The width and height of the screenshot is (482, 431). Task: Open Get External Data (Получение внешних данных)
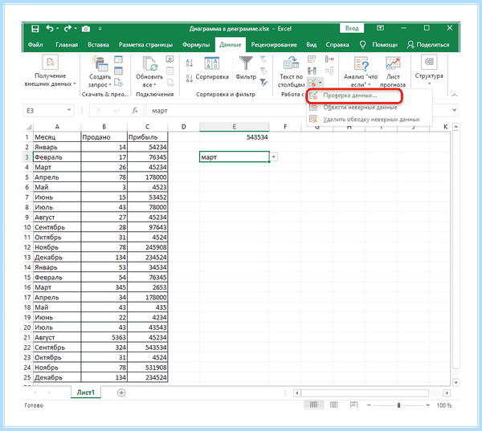coord(50,71)
